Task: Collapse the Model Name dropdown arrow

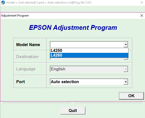Action: click(x=126, y=45)
